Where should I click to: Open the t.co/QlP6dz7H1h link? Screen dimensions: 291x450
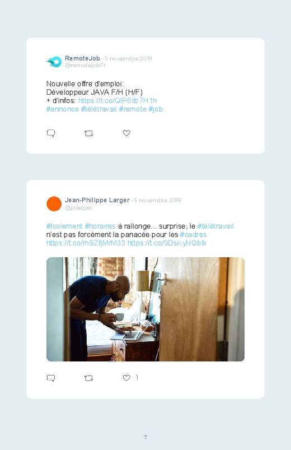pyautogui.click(x=118, y=101)
